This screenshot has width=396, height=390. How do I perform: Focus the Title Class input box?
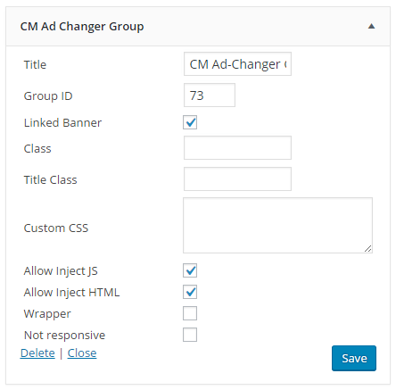coord(237,178)
